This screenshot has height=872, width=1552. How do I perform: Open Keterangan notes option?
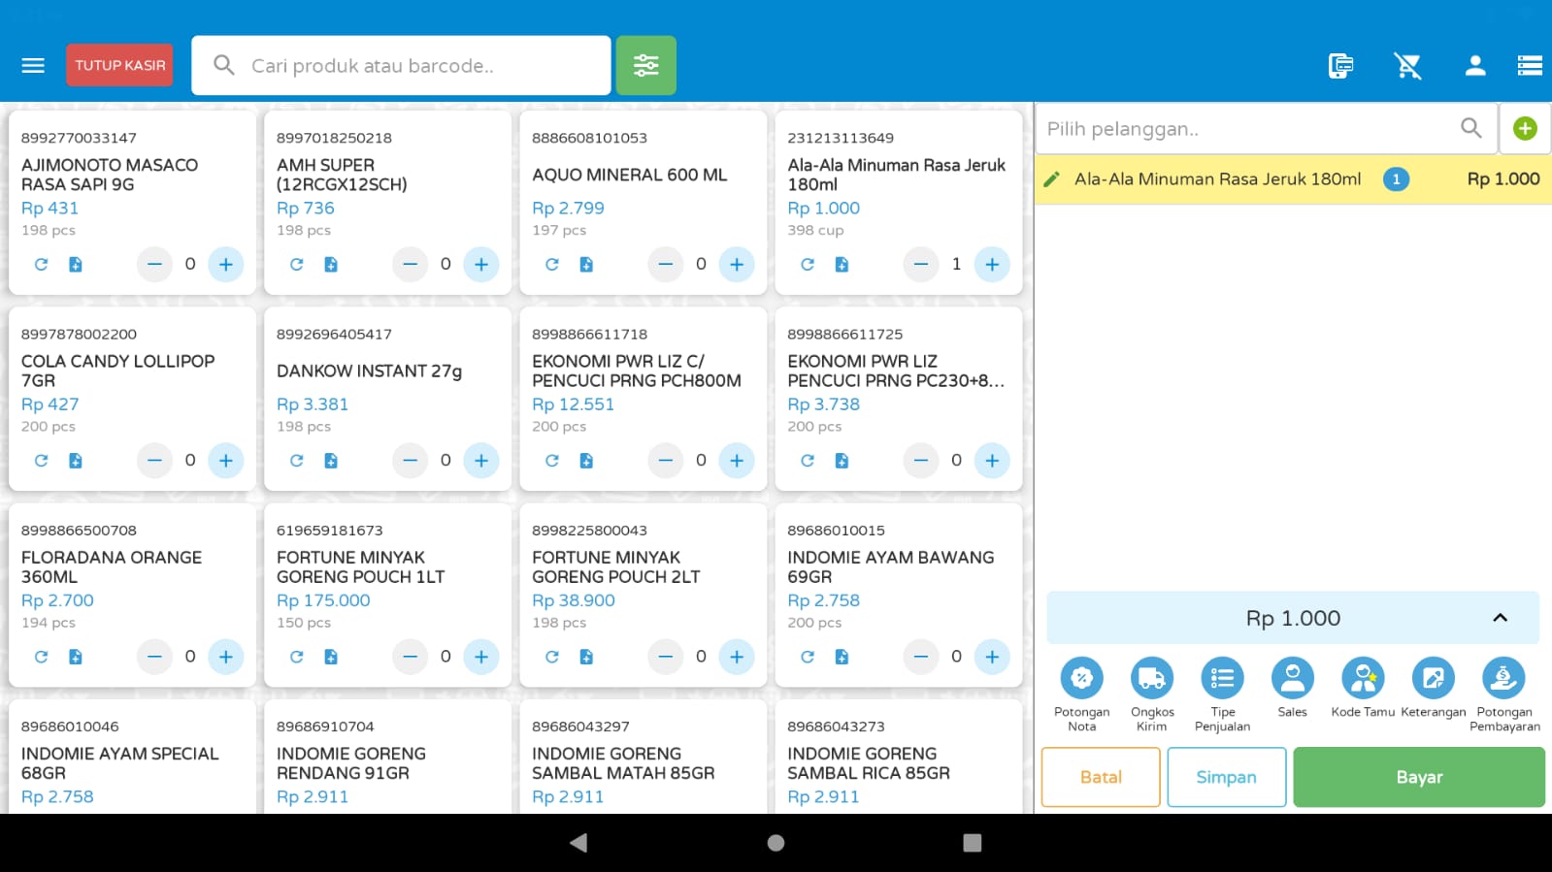click(x=1433, y=688)
